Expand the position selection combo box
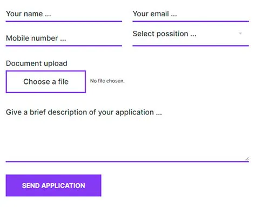 coord(191,37)
